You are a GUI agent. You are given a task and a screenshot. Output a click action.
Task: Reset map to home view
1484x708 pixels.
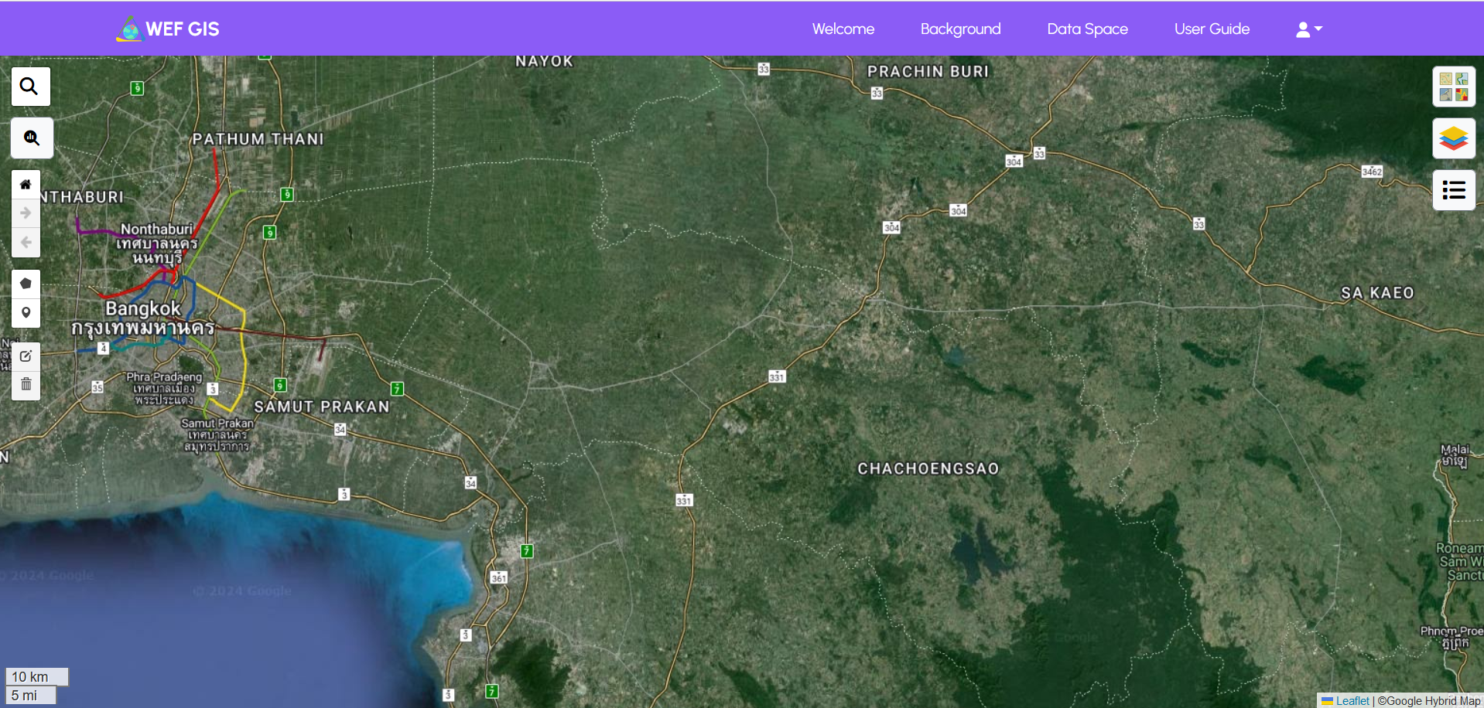[x=26, y=185]
